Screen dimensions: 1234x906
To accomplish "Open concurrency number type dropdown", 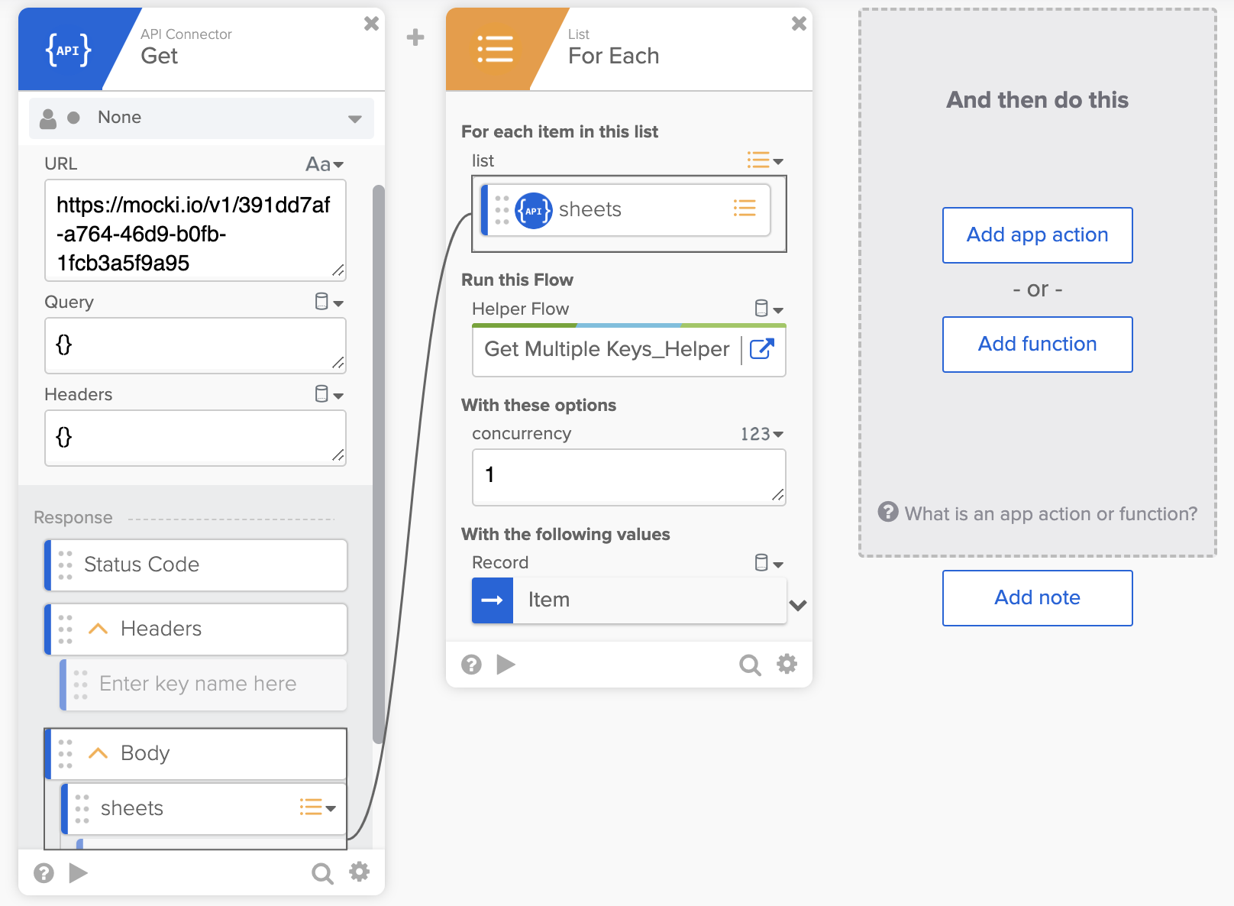I will (x=761, y=434).
